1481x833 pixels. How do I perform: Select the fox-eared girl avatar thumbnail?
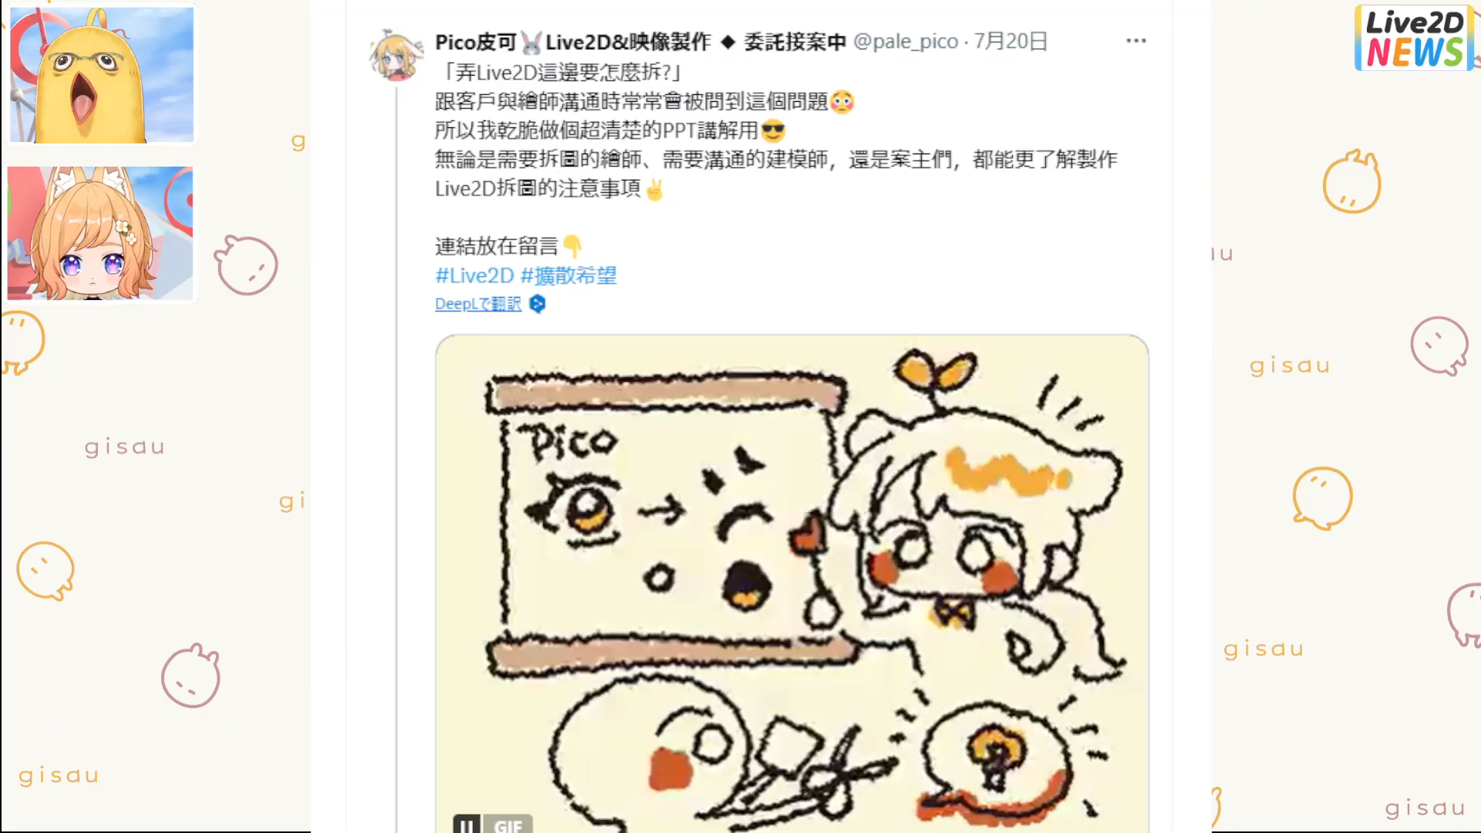(x=101, y=233)
